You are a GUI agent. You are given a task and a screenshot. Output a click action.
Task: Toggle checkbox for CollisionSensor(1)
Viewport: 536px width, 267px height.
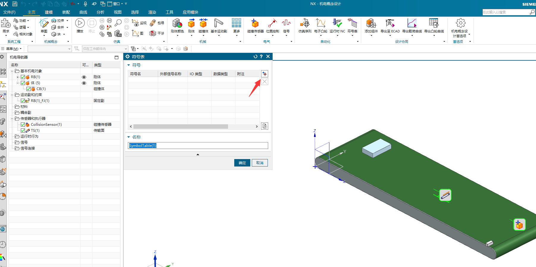pos(23,125)
